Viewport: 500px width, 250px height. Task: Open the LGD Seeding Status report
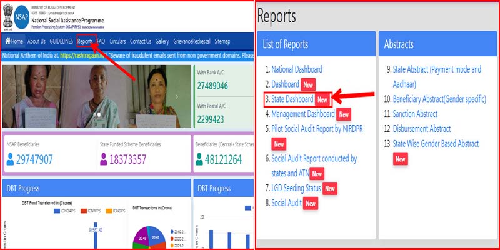(x=296, y=188)
